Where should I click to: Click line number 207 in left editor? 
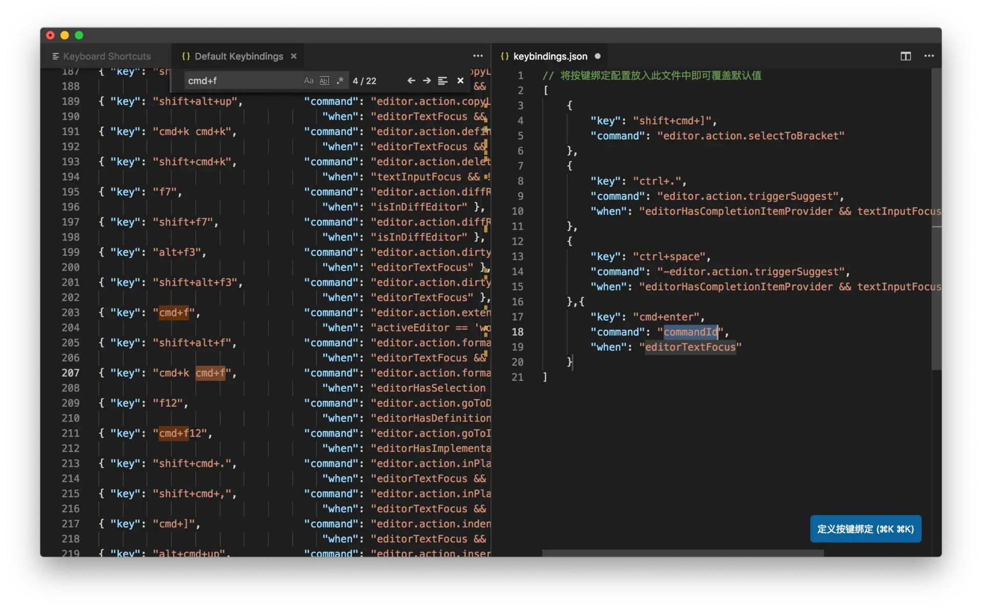click(x=71, y=373)
